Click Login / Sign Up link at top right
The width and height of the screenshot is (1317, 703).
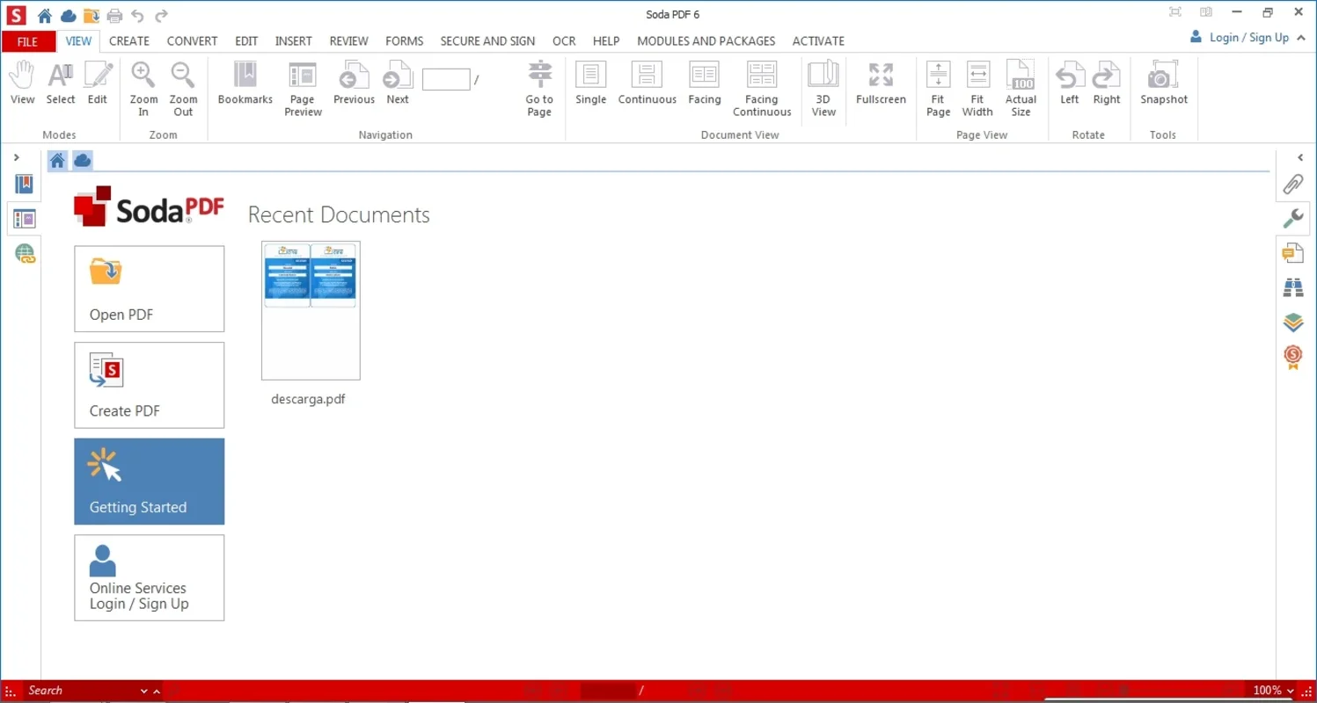1249,38
